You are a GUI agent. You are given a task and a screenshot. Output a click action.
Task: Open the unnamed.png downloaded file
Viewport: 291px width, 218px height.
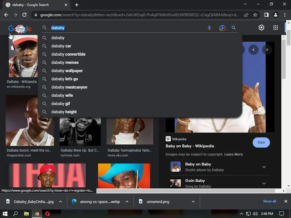(158, 202)
